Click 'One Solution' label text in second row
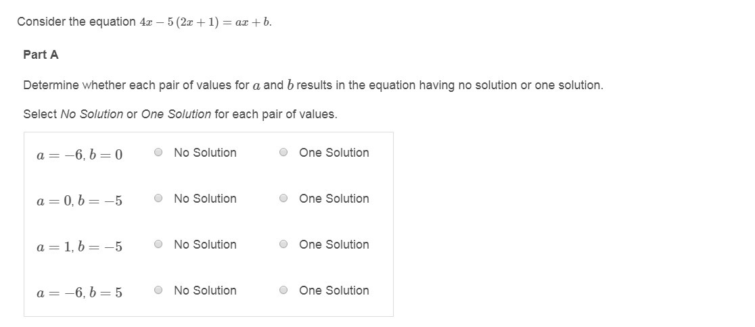This screenshot has width=755, height=327. pyautogui.click(x=334, y=199)
